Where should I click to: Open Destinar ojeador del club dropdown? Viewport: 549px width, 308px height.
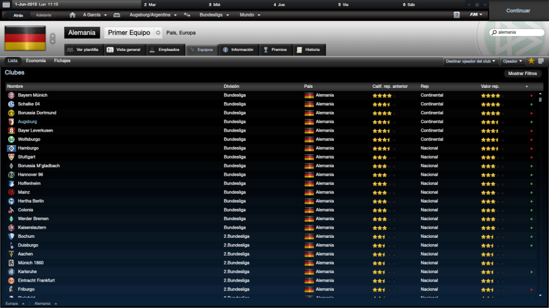coord(471,61)
